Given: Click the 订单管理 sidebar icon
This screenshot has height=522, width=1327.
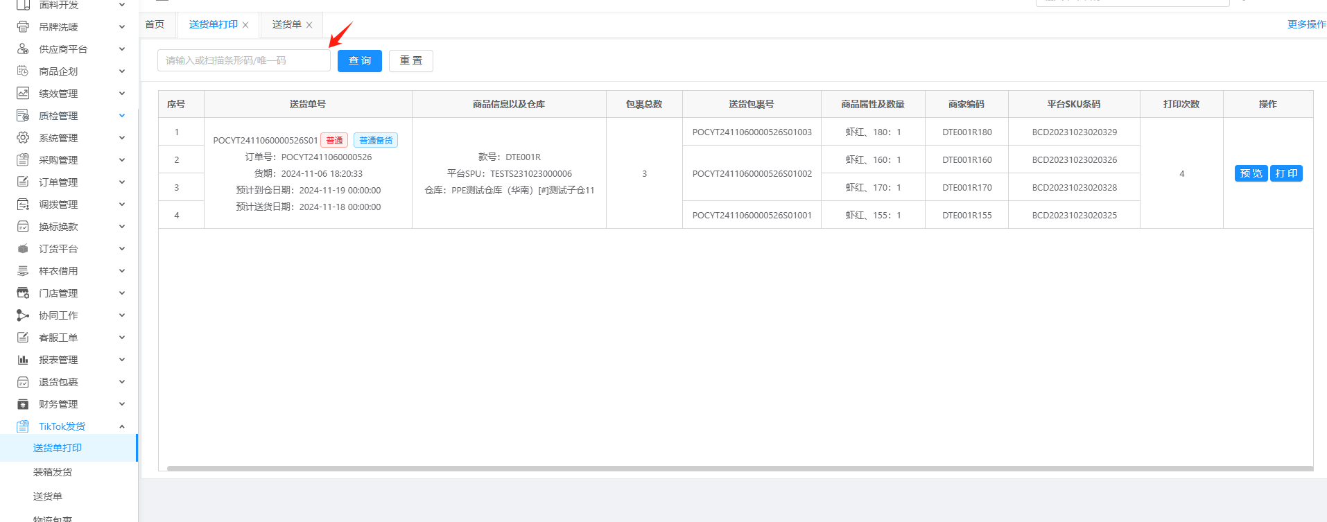Looking at the screenshot, I should [x=23, y=182].
